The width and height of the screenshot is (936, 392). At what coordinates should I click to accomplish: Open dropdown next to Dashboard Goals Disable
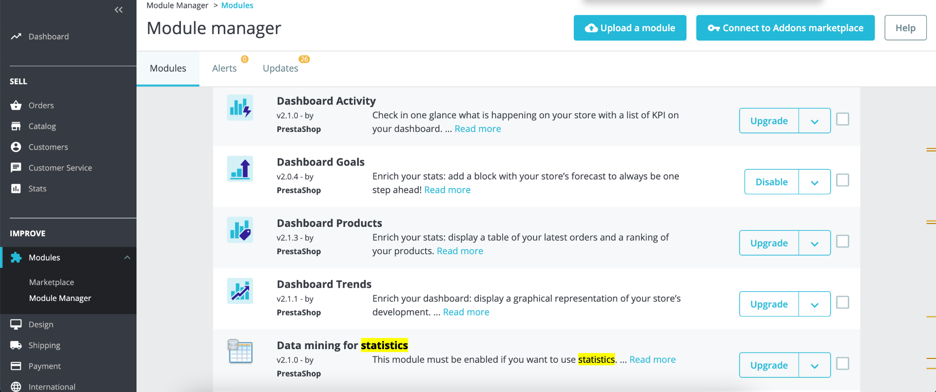pyautogui.click(x=814, y=182)
